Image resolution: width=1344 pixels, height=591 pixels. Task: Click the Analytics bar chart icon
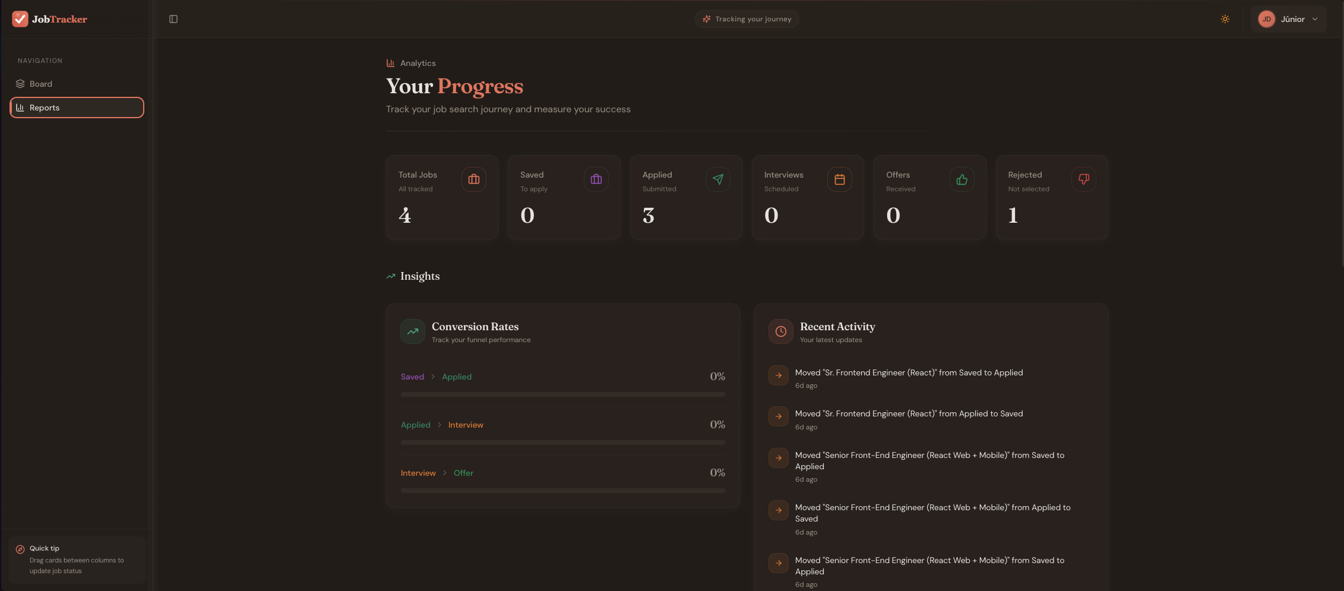coord(390,62)
